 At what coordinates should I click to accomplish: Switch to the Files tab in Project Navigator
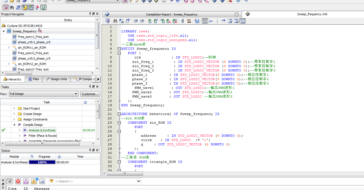tap(33, 79)
